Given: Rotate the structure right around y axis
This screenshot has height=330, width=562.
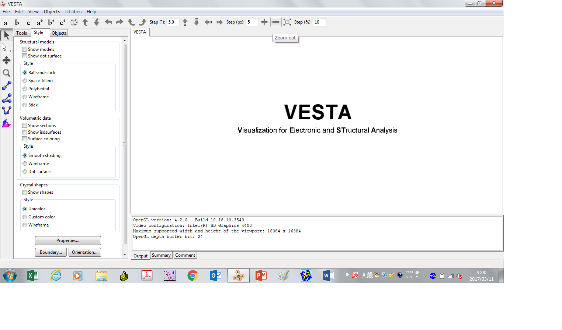Looking at the screenshot, I should coord(120,22).
